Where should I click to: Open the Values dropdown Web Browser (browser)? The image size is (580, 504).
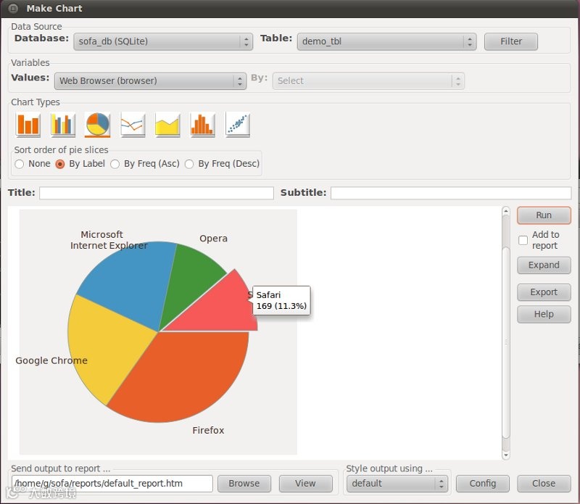(150, 81)
